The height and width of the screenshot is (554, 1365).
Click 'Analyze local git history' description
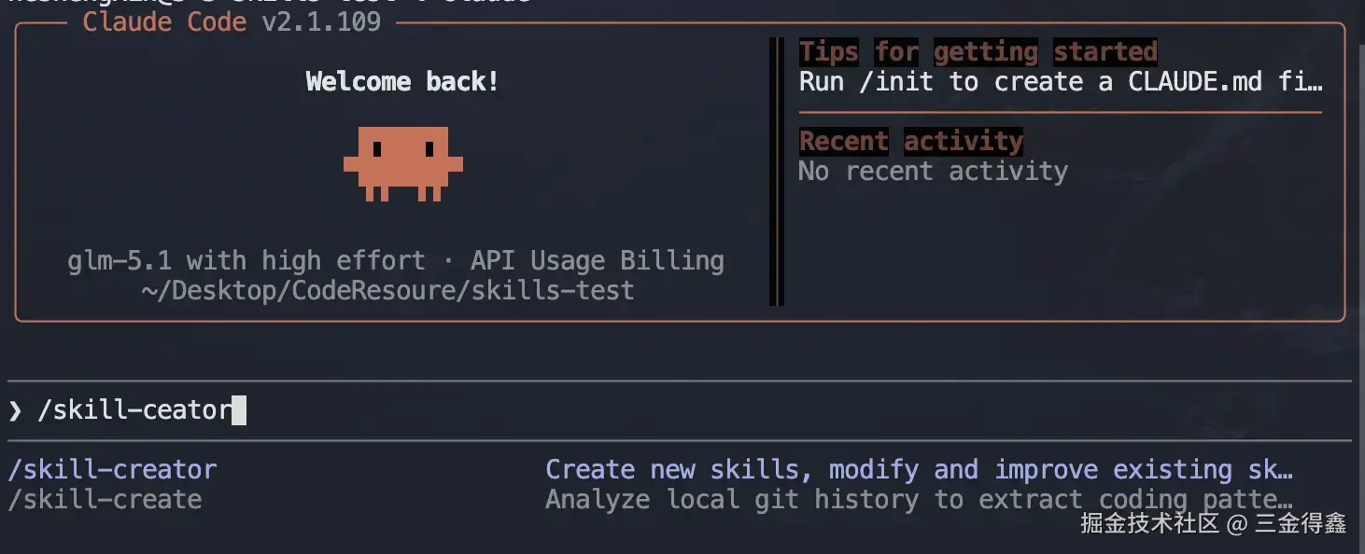pyautogui.click(x=919, y=499)
